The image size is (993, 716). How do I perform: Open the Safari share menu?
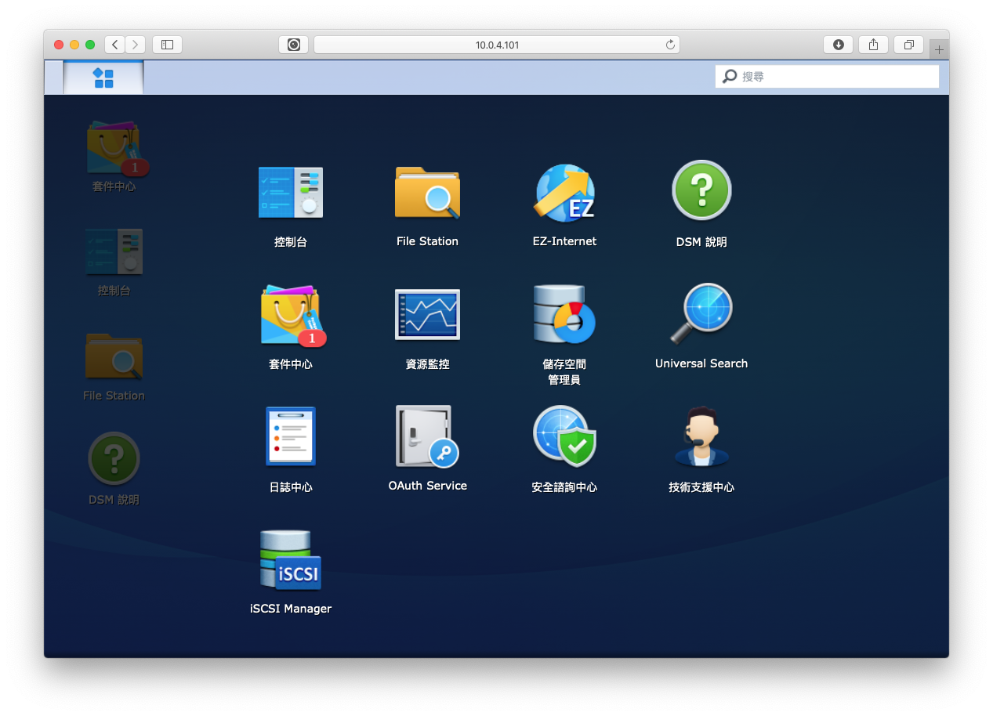tap(873, 45)
